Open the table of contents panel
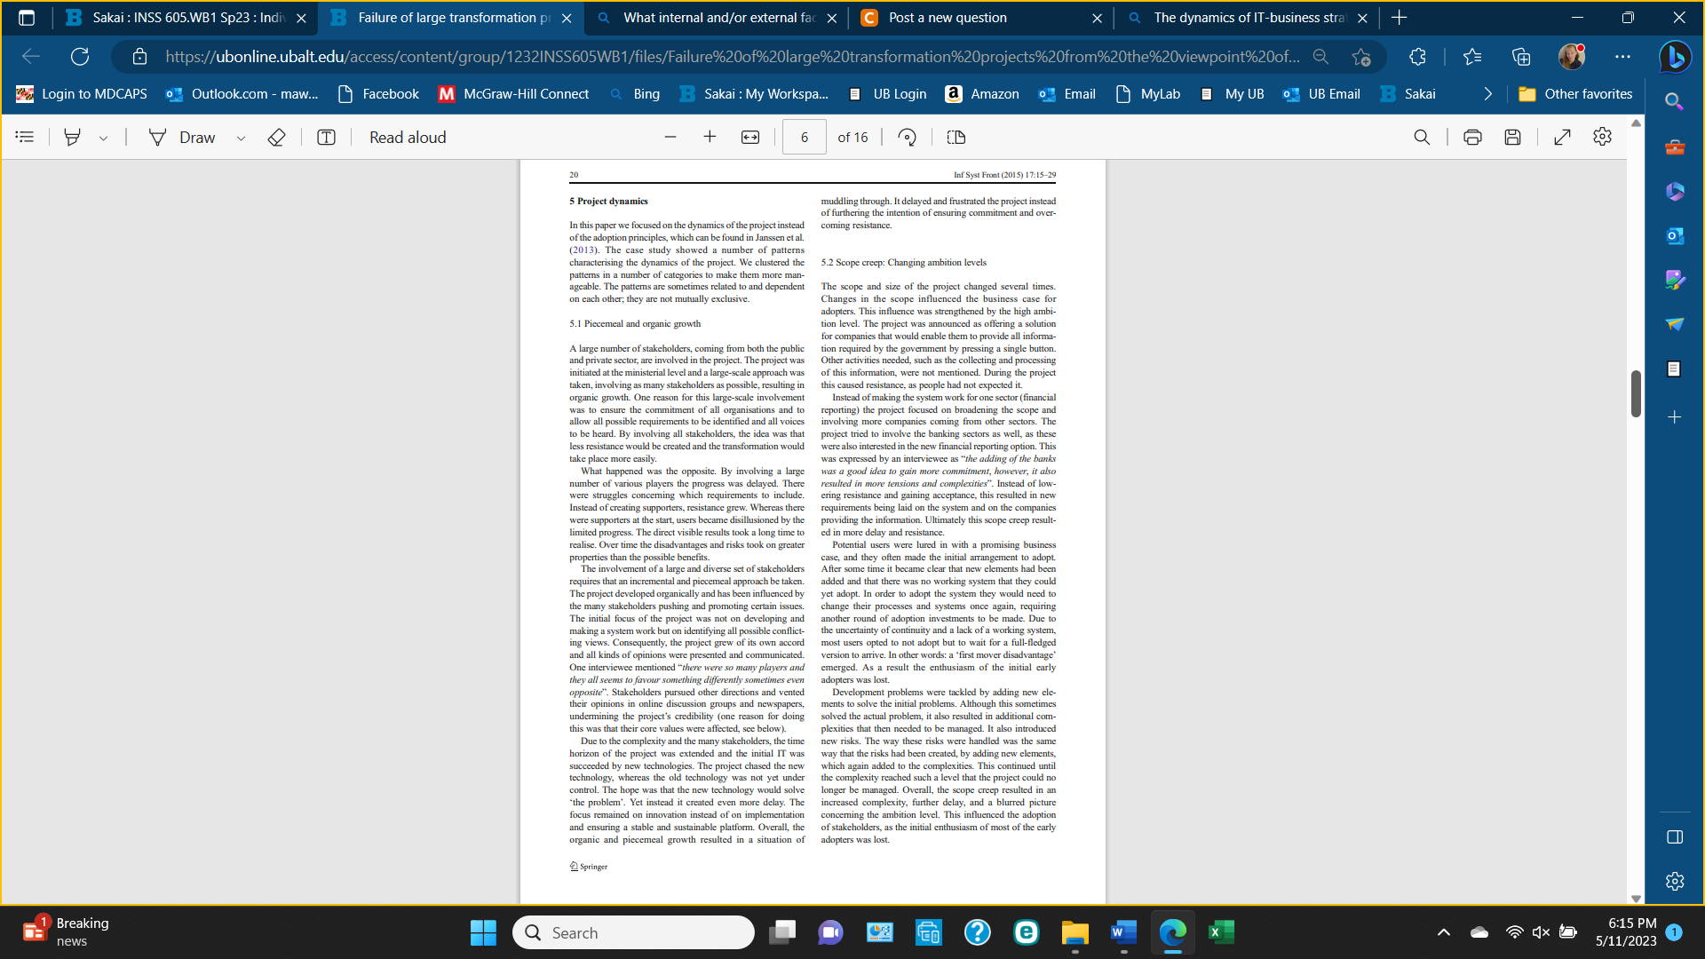Viewport: 1705px width, 959px height. [25, 137]
